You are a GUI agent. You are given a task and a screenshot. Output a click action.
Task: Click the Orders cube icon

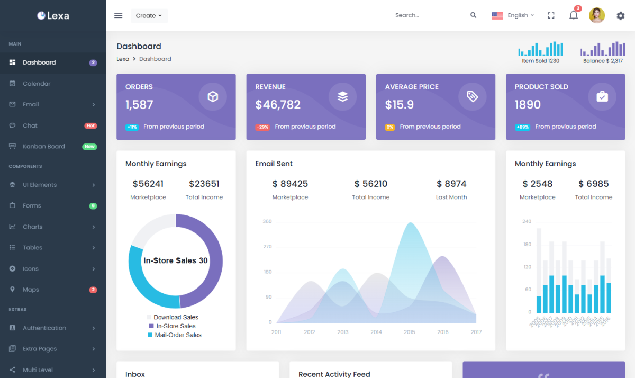click(213, 97)
